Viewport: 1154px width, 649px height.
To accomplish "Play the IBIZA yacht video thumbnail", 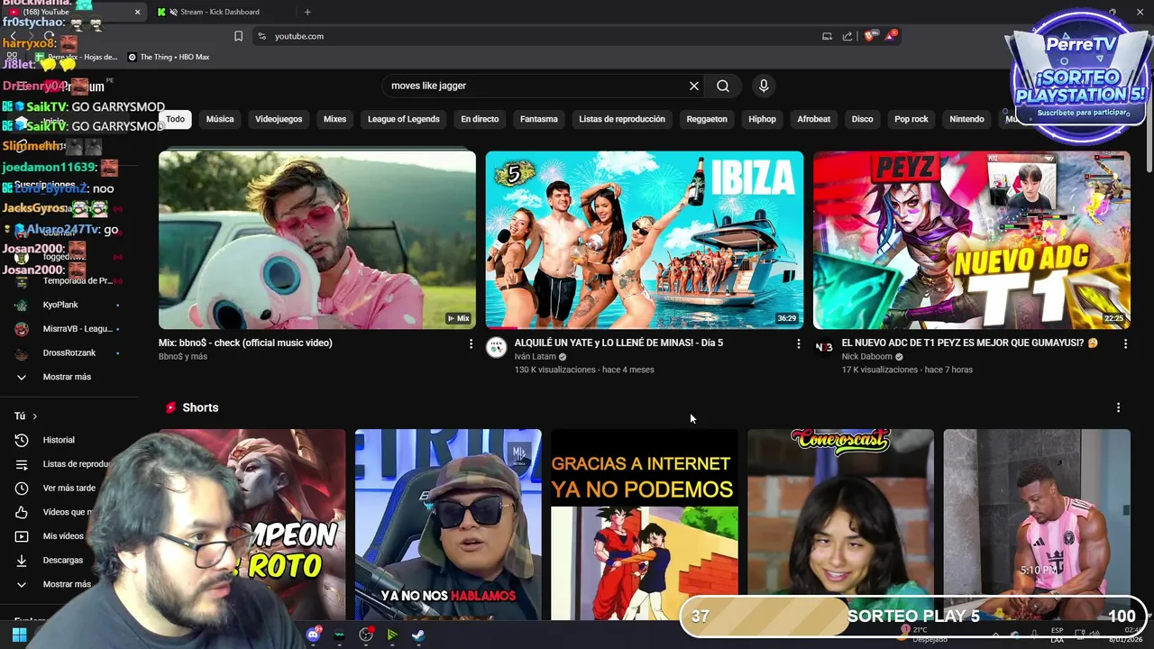I will pyautogui.click(x=645, y=240).
